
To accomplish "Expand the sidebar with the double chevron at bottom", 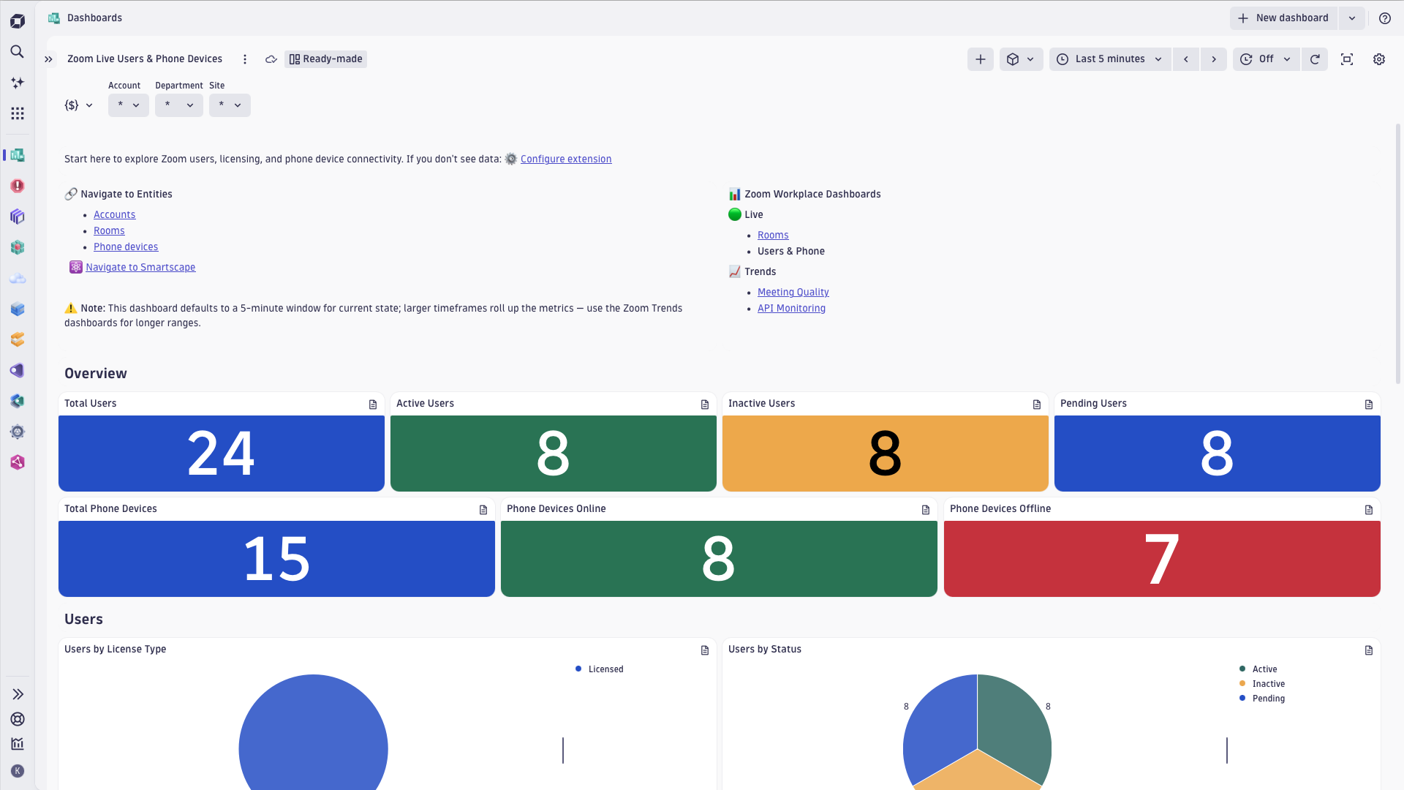I will 18,694.
